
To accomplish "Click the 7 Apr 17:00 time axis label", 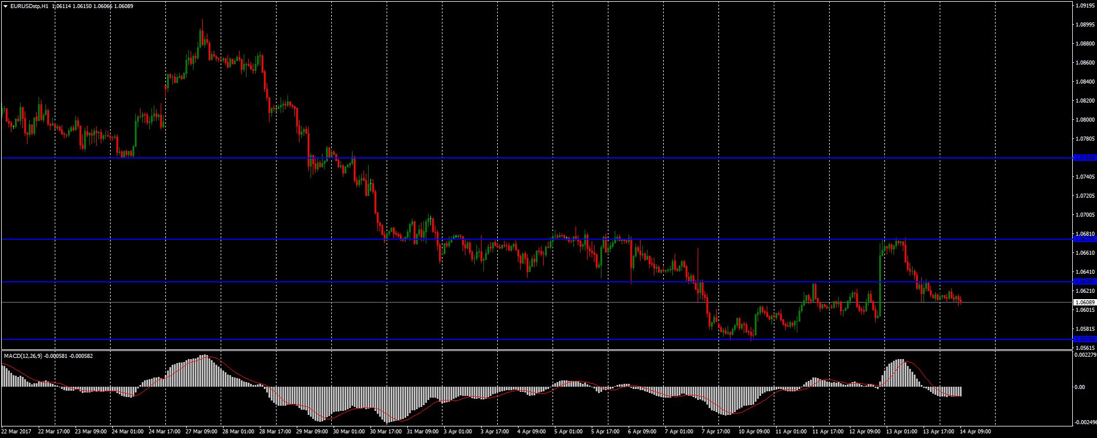I will [716, 431].
